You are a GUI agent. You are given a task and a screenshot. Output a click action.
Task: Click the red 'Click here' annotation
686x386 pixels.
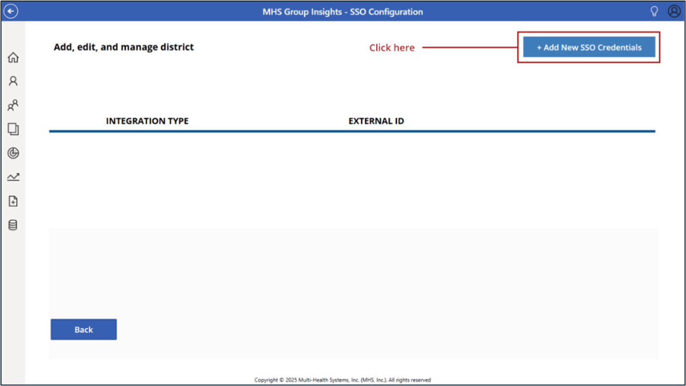tap(392, 48)
